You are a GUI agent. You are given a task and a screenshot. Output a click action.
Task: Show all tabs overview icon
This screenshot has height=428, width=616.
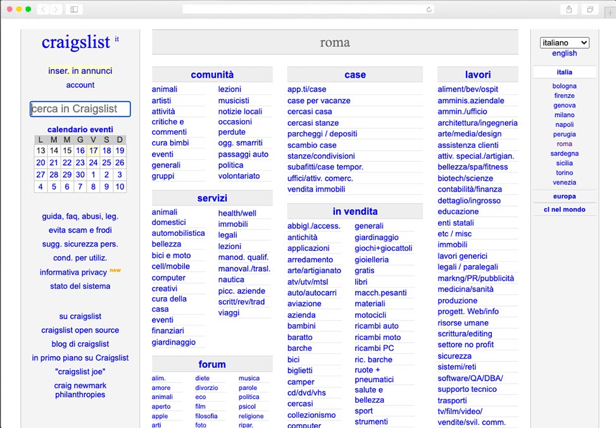(x=590, y=9)
